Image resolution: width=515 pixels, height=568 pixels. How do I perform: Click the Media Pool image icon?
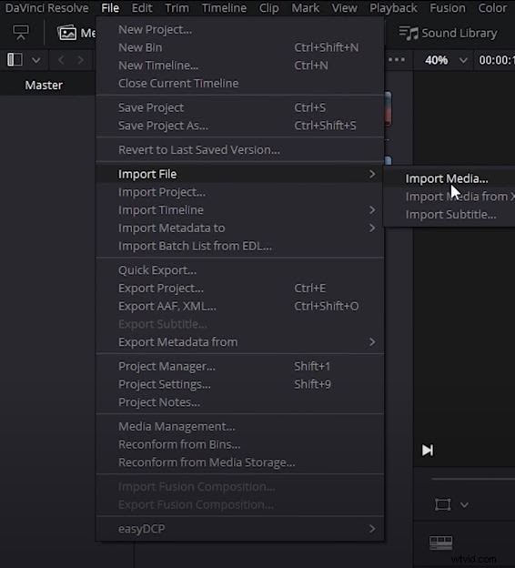coord(66,33)
